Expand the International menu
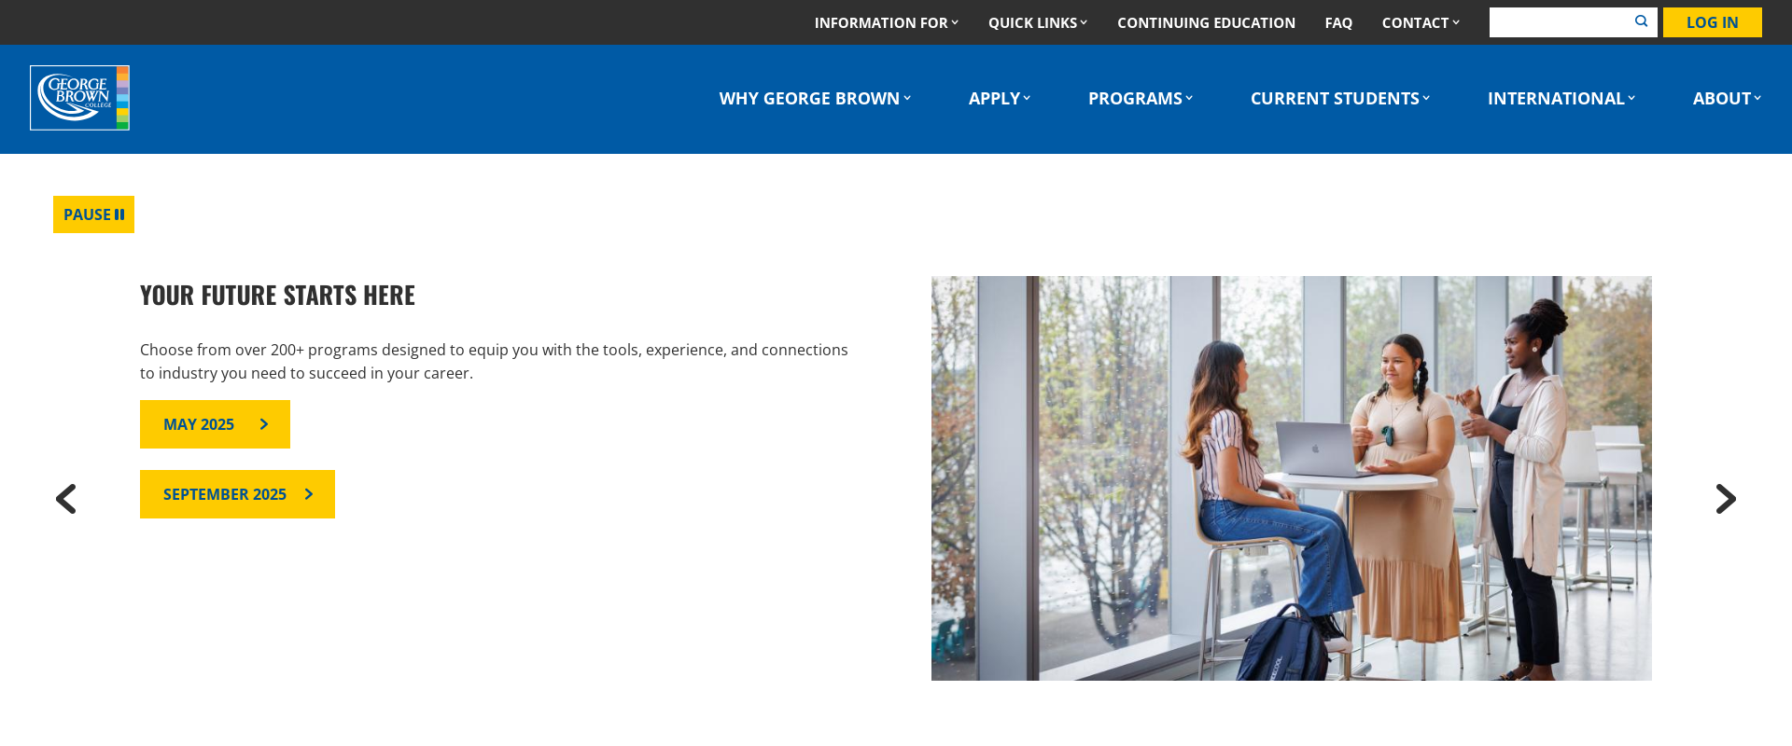Viewport: 1792px width, 746px height. [1561, 98]
